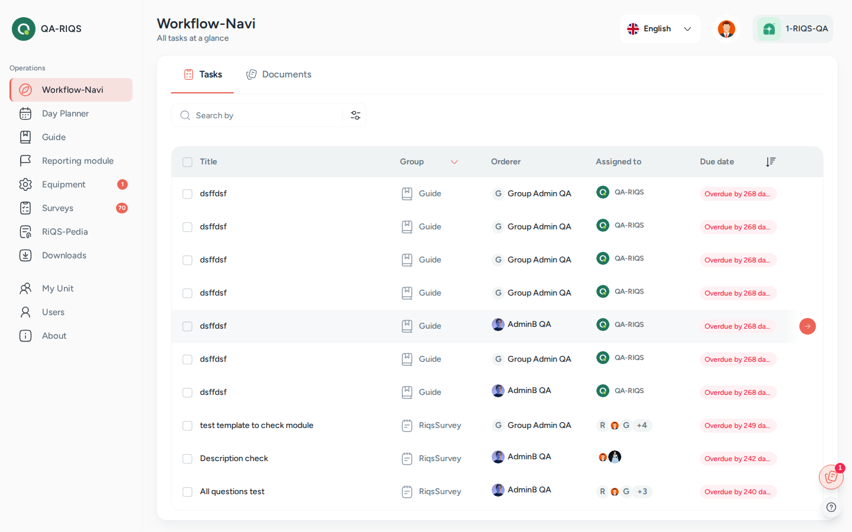The width and height of the screenshot is (852, 532).
Task: Click the Title column header
Action: tap(208, 162)
